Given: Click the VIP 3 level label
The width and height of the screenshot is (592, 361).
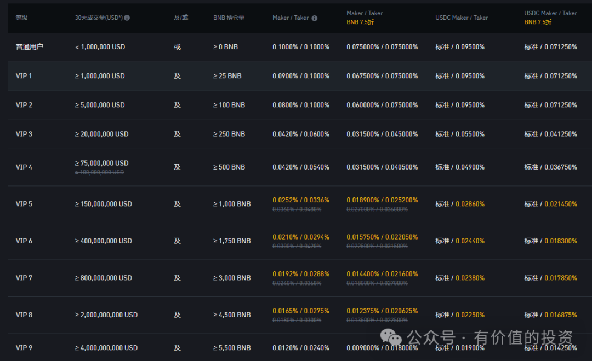Looking at the screenshot, I should (x=24, y=134).
